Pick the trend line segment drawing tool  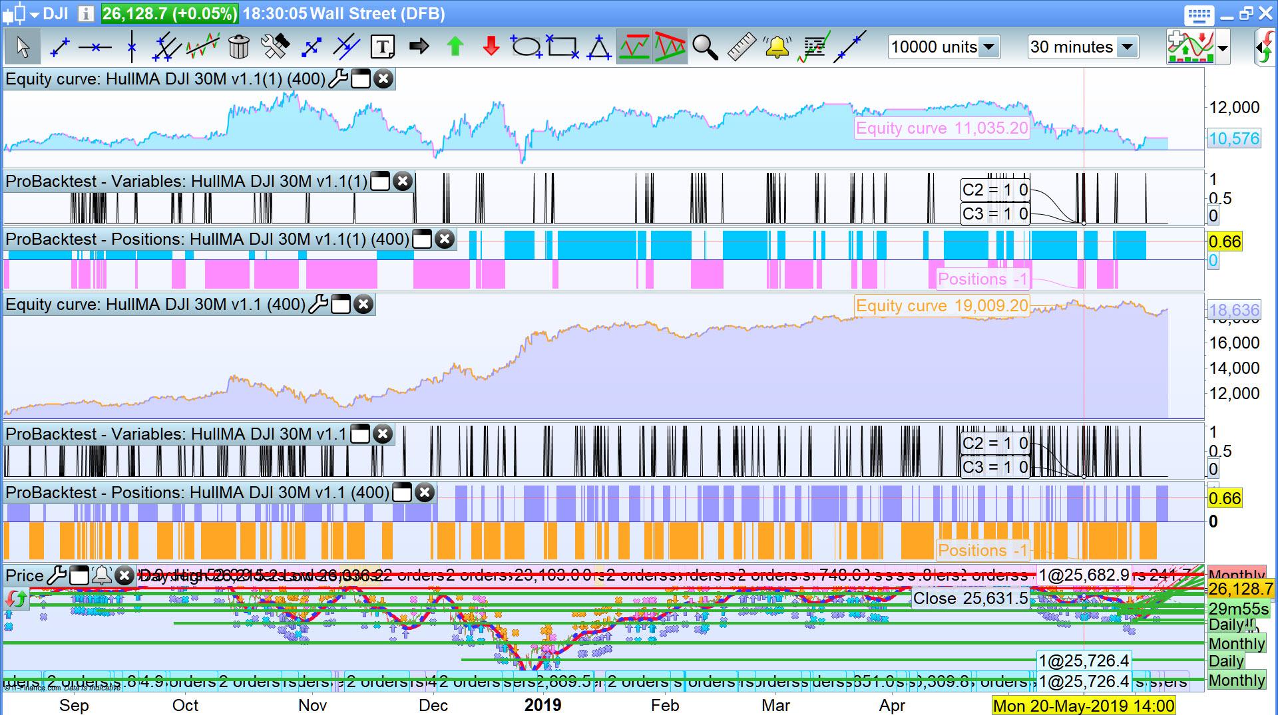[x=60, y=47]
